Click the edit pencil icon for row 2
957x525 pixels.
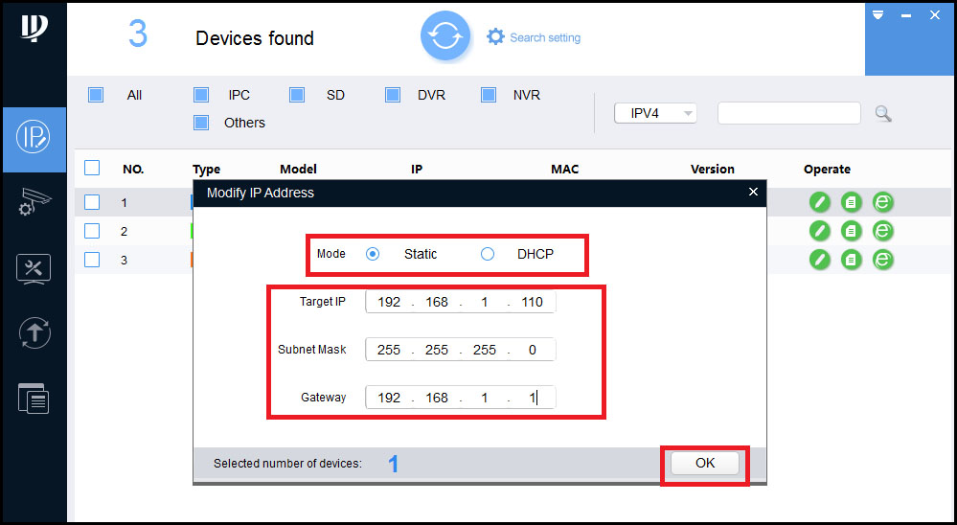coord(820,231)
